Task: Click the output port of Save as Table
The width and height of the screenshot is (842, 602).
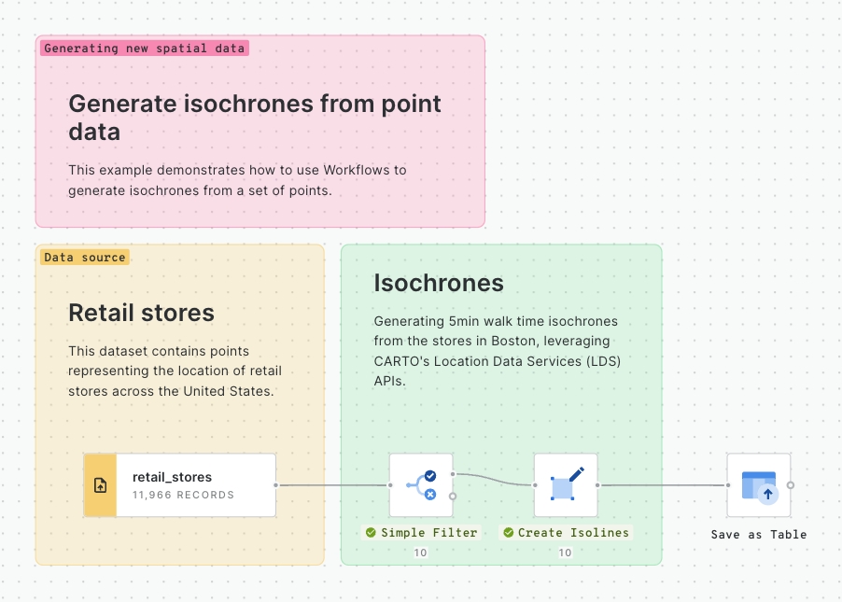Action: pyautogui.click(x=791, y=485)
